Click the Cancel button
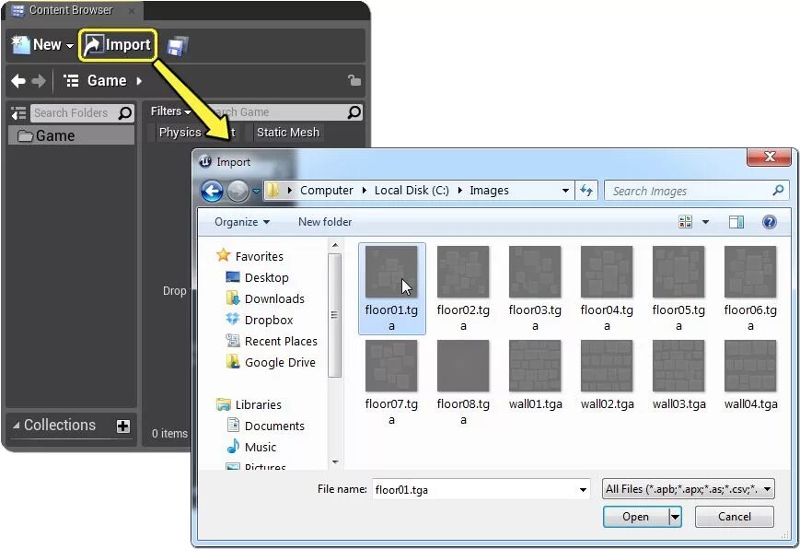The image size is (800, 549). click(x=735, y=517)
